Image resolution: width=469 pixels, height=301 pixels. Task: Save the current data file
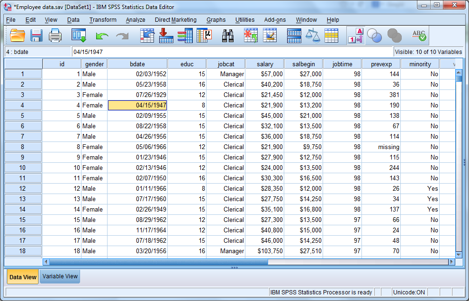(36, 35)
